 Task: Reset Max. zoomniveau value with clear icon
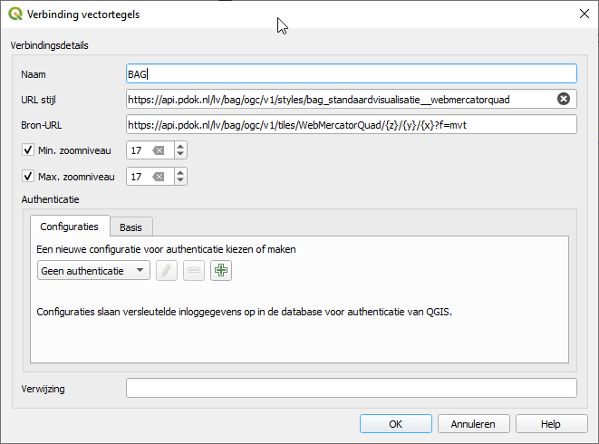[159, 177]
